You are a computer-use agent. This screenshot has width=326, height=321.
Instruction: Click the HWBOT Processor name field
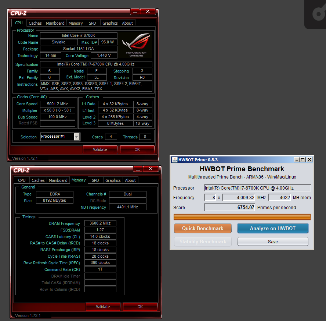click(x=258, y=188)
